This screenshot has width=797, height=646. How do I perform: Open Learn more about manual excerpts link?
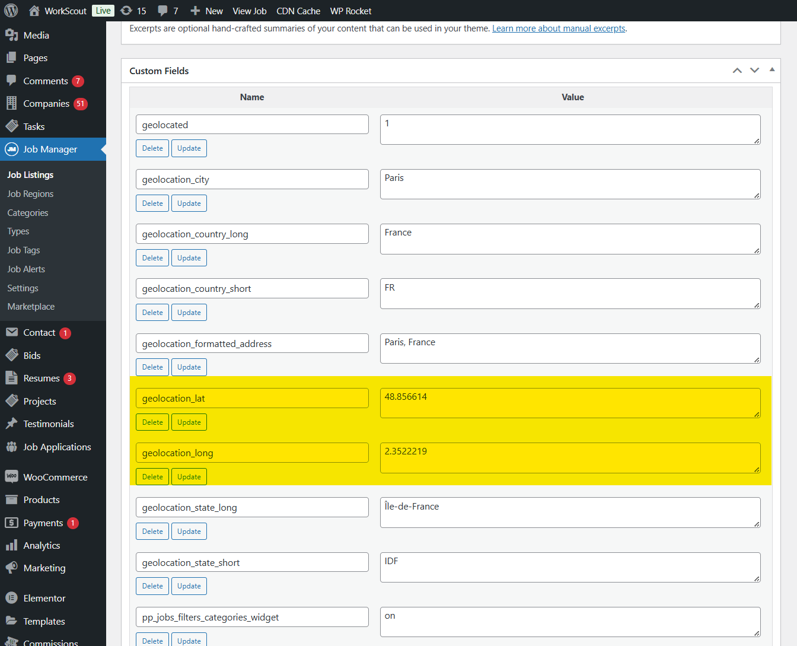click(559, 28)
